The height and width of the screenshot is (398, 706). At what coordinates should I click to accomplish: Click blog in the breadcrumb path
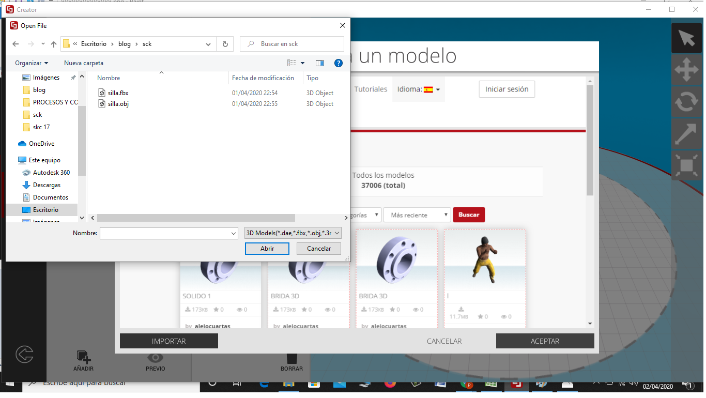point(125,44)
